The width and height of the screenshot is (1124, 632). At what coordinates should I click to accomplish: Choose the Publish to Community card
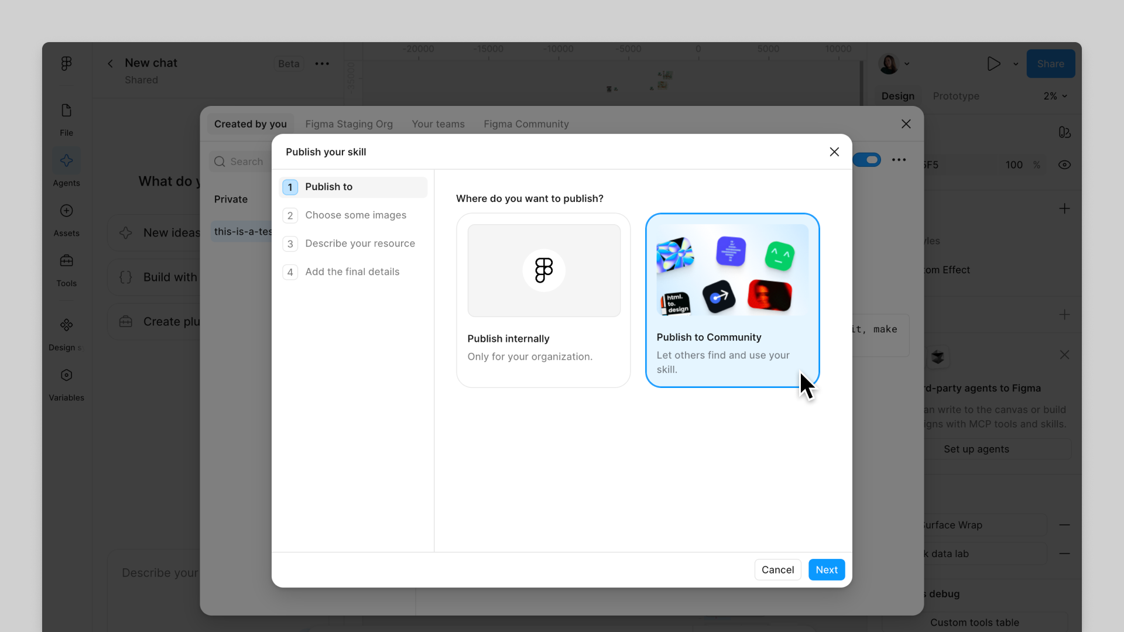coord(732,300)
